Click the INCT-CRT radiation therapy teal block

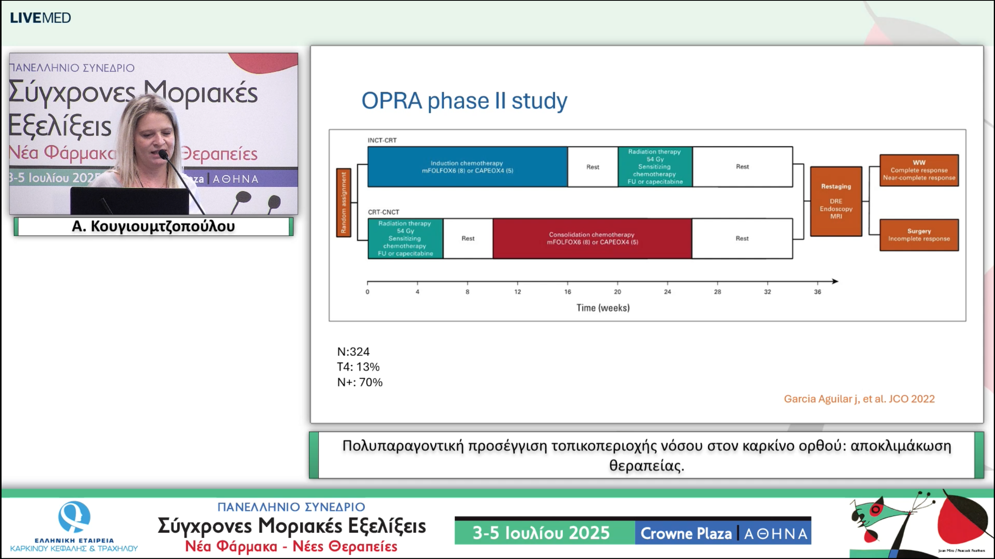click(x=655, y=167)
